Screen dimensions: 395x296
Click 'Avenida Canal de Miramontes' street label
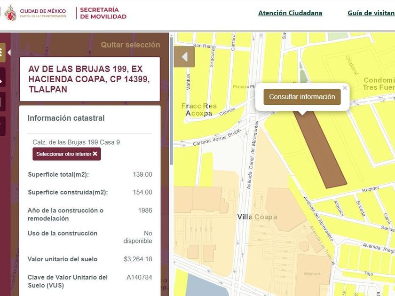click(x=253, y=156)
